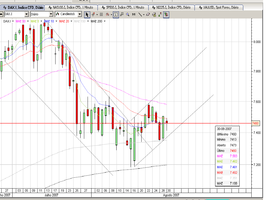Click the Agosto 2007 month label
267x200 pixels.
coord(171,195)
